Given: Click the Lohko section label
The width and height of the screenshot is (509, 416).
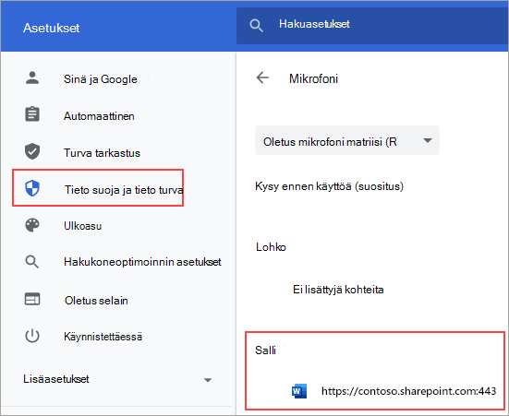Looking at the screenshot, I should pos(271,247).
